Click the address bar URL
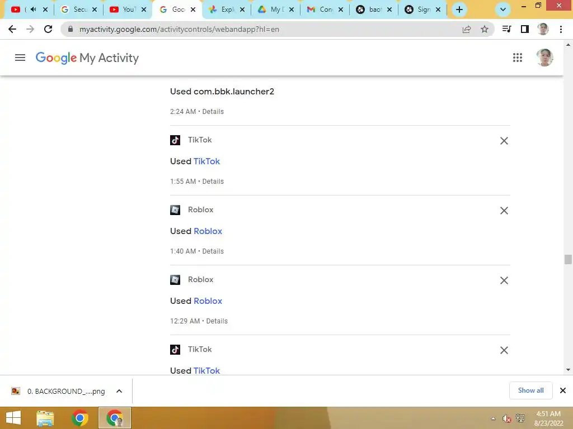The image size is (573, 429). [x=179, y=29]
